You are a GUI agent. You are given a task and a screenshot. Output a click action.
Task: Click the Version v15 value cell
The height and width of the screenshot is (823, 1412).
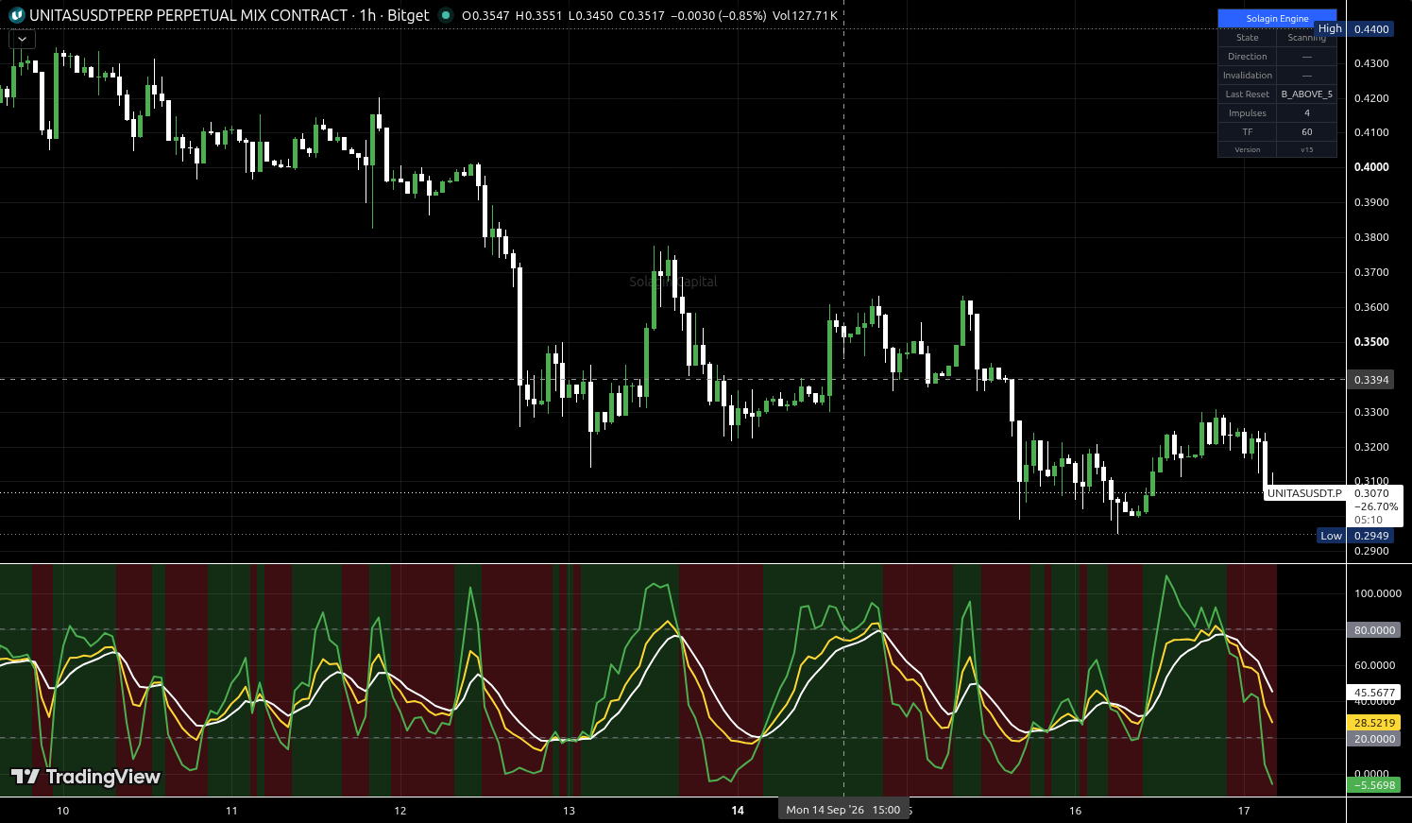[1306, 150]
